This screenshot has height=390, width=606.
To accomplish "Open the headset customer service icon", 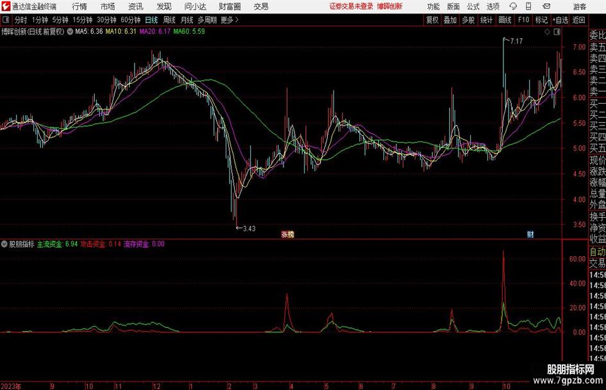I will pyautogui.click(x=513, y=6).
